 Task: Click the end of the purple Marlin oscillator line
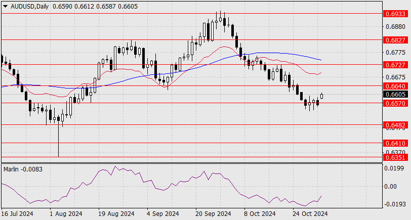[x=321, y=196]
